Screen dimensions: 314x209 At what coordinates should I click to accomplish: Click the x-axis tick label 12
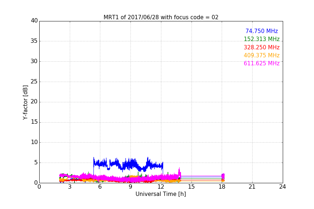point(161,187)
